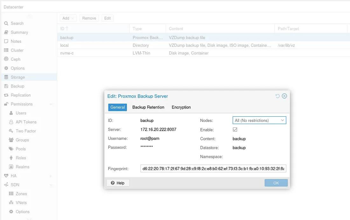Open Replication in the sidebar
The width and height of the screenshot is (350, 220).
tap(29, 95)
